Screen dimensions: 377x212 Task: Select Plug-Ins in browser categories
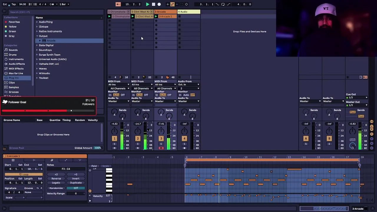point(17,78)
